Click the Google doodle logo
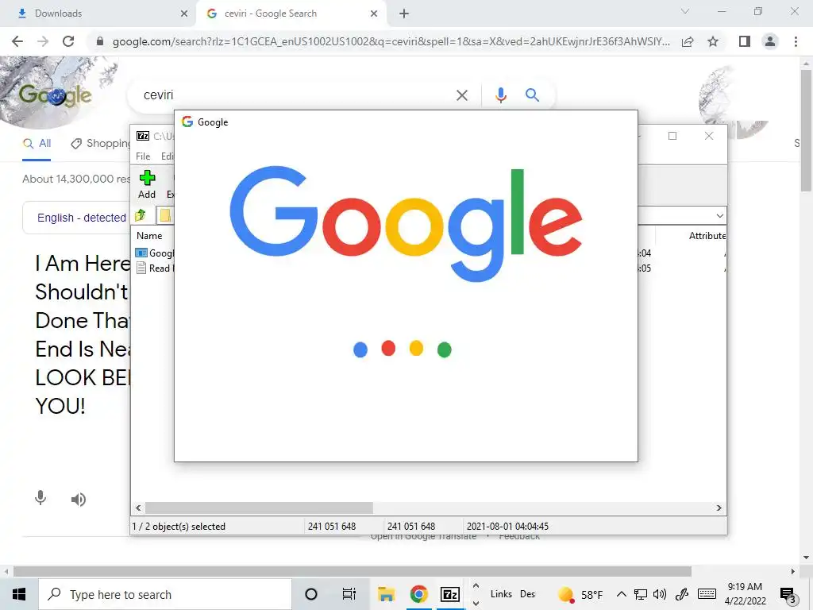This screenshot has width=813, height=610. point(55,95)
